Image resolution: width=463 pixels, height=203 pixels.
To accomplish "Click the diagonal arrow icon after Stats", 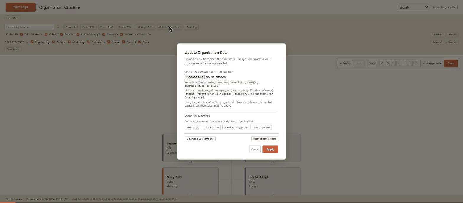I will coord(382,63).
